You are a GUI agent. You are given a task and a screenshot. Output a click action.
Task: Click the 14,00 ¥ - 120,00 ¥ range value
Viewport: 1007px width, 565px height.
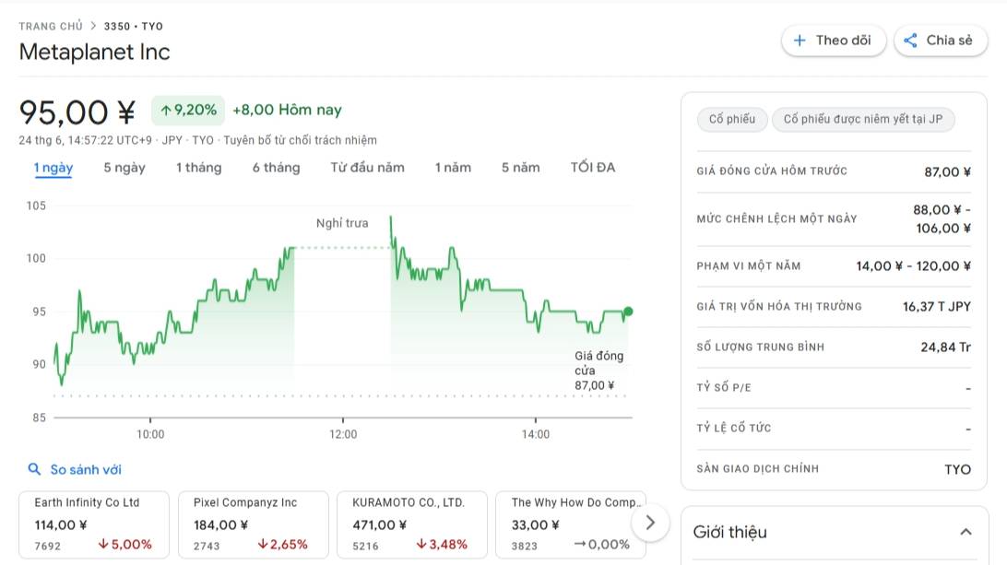[x=913, y=266]
